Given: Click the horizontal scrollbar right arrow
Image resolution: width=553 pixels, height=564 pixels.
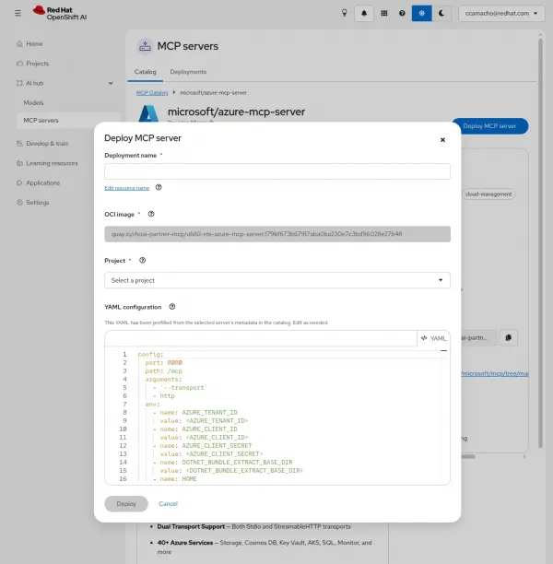Looking at the screenshot, I should pos(524,457).
